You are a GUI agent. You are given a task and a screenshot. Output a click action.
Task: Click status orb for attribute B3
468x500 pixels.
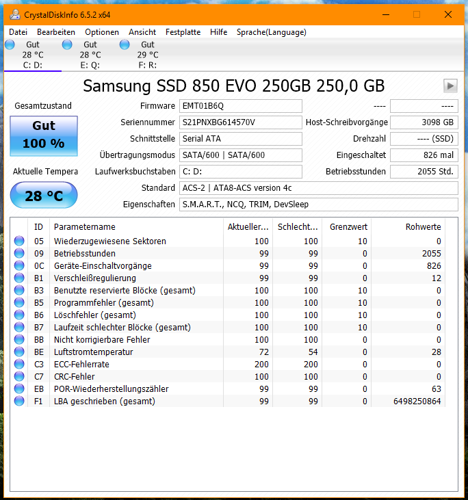coord(19,291)
